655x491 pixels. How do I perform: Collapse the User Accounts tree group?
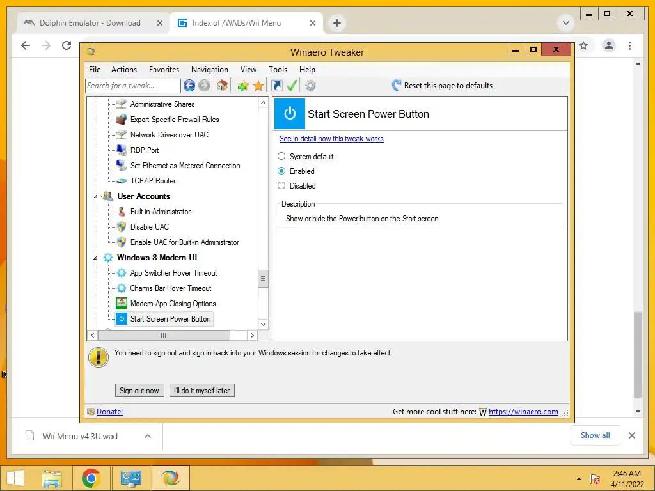(x=95, y=196)
